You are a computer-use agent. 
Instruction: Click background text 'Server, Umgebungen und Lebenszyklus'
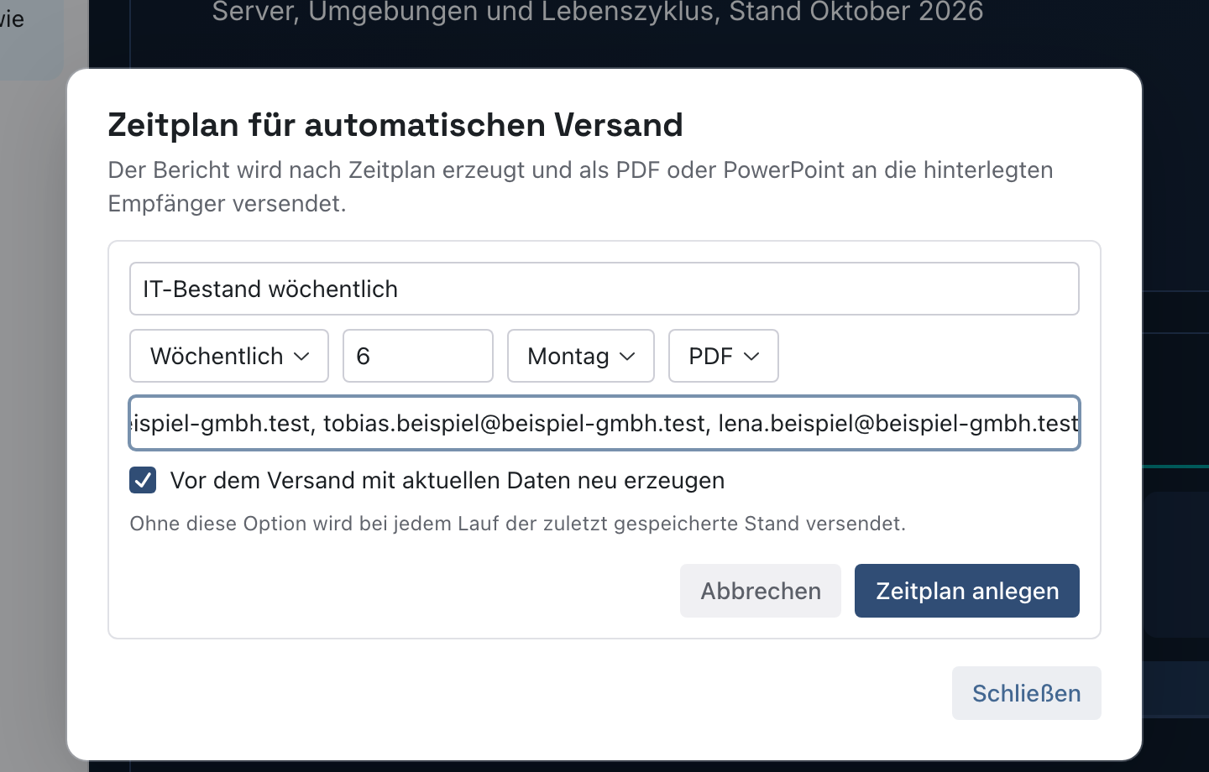tap(466, 12)
